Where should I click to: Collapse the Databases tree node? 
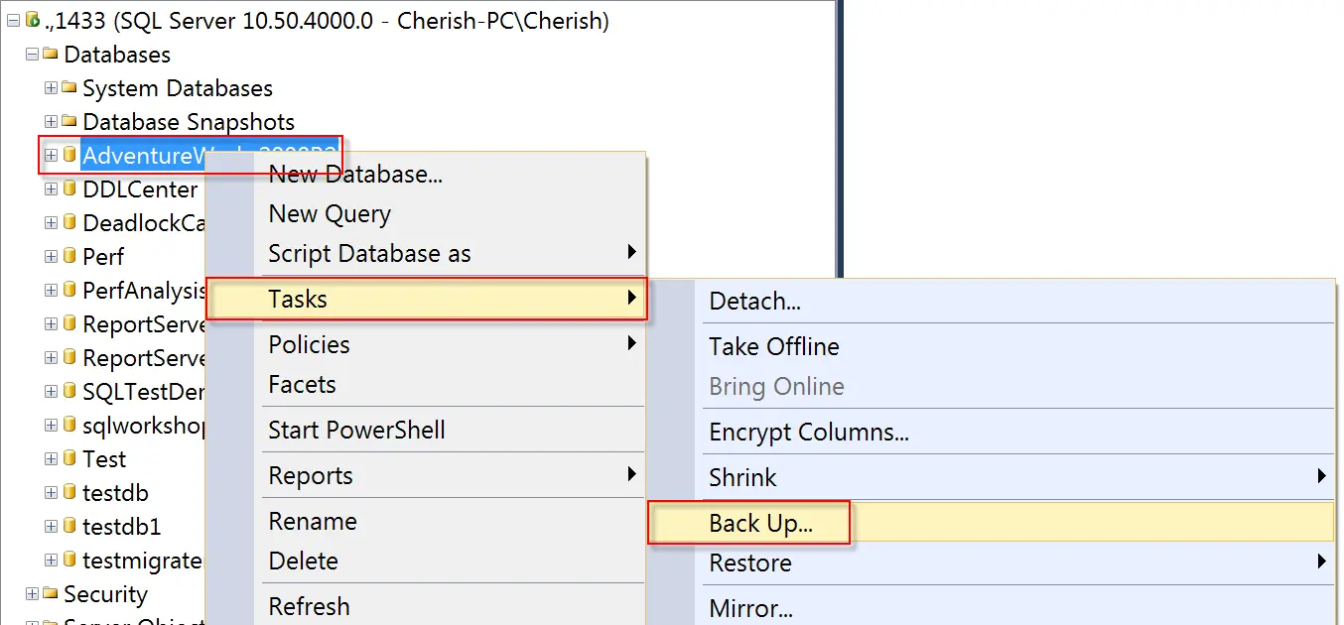32,55
